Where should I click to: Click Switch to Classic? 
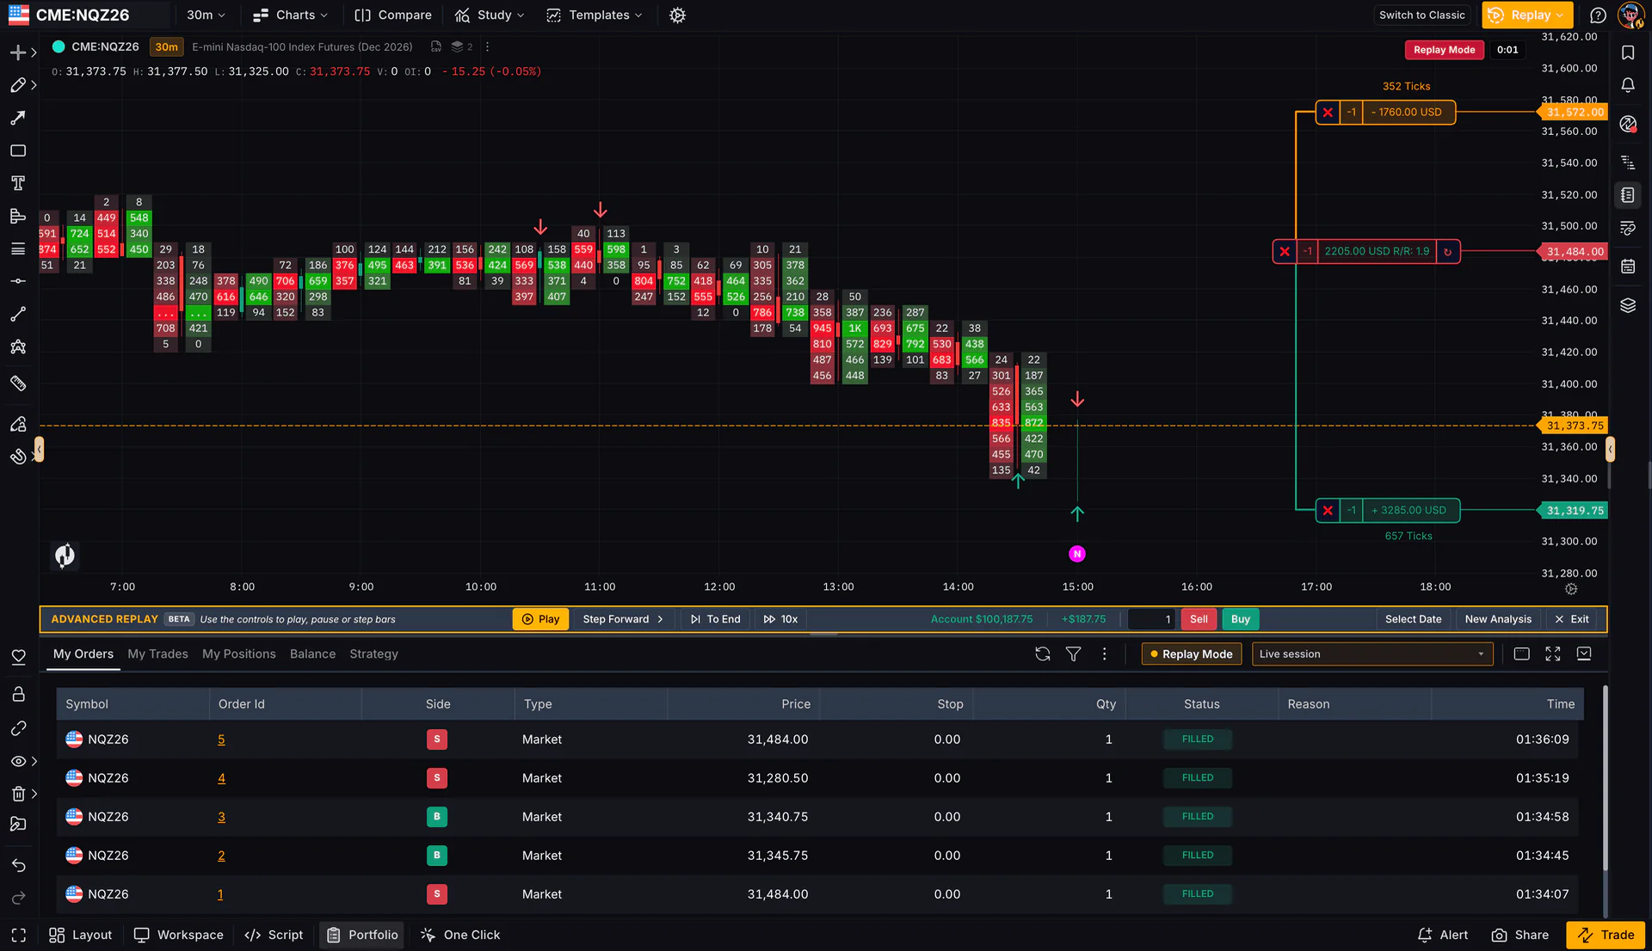point(1422,15)
